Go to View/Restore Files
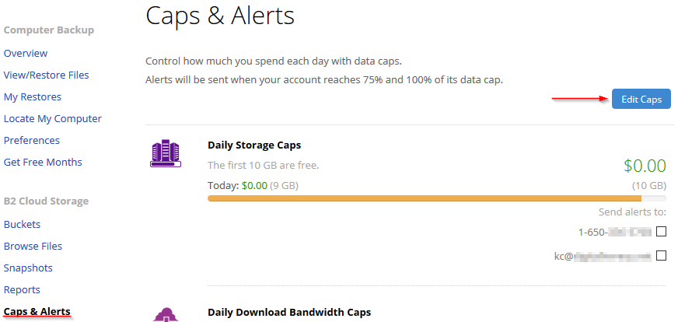Viewport: 678px width, 322px height. 47,75
